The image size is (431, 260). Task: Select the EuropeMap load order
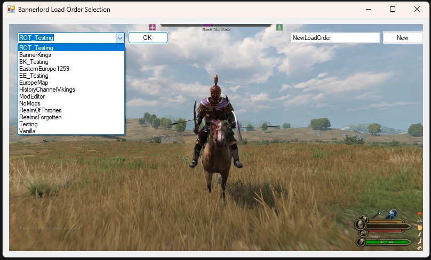71,83
